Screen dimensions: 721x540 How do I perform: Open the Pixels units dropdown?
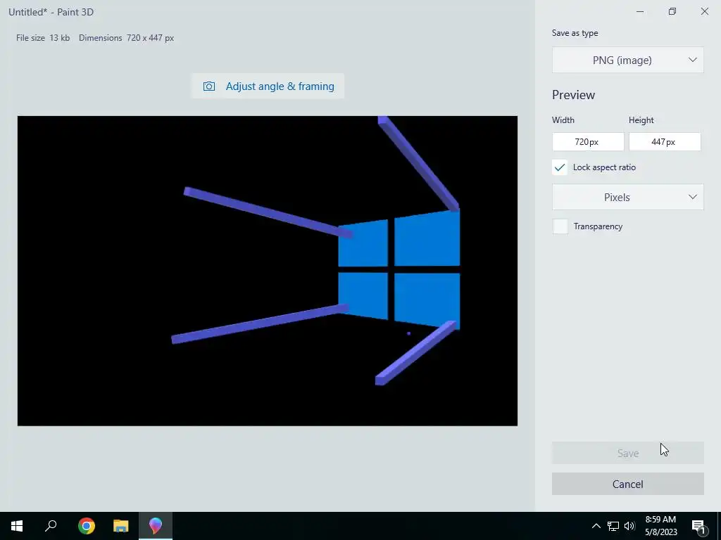pos(627,197)
